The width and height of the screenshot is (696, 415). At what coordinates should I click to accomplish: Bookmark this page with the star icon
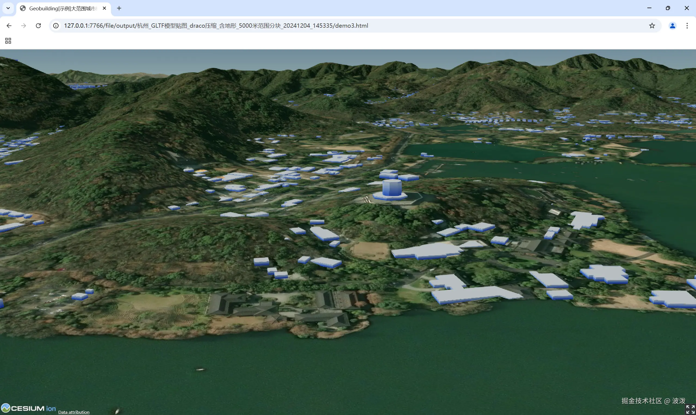click(652, 26)
